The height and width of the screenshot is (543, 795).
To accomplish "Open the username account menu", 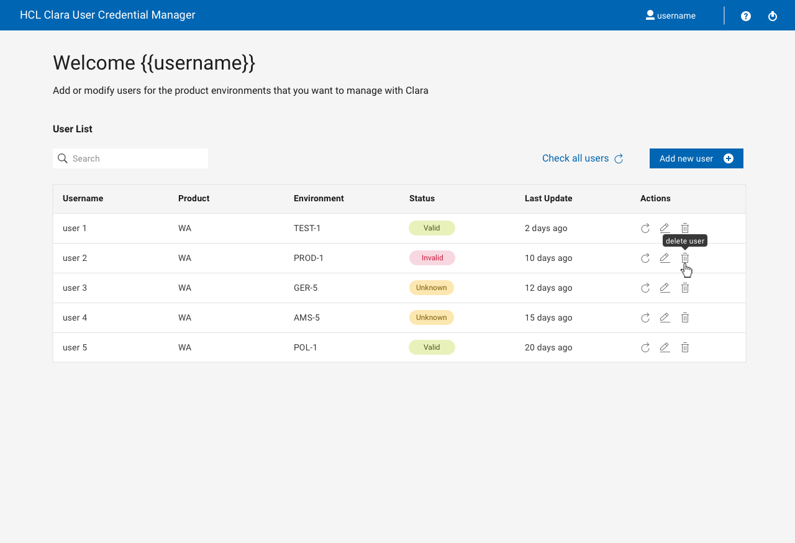I will click(671, 16).
